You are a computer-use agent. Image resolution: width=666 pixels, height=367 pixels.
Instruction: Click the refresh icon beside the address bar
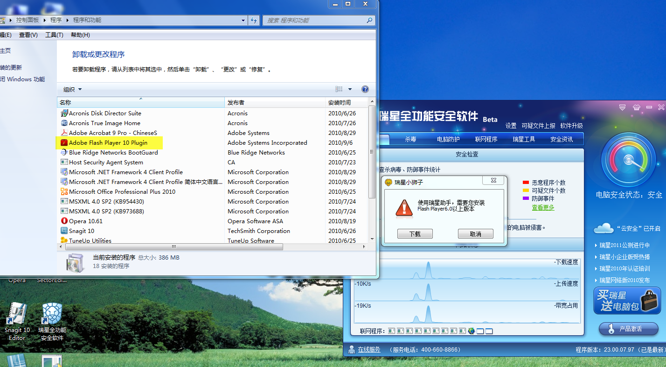[254, 20]
